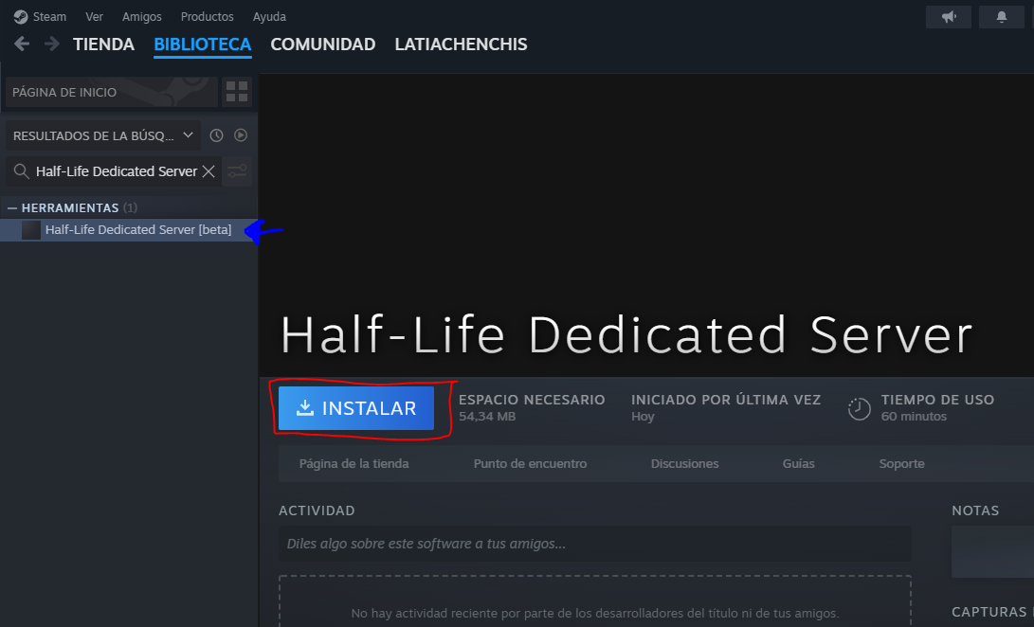Screen dimensions: 1034x627
Task: Open Guías link
Action: 799,463
